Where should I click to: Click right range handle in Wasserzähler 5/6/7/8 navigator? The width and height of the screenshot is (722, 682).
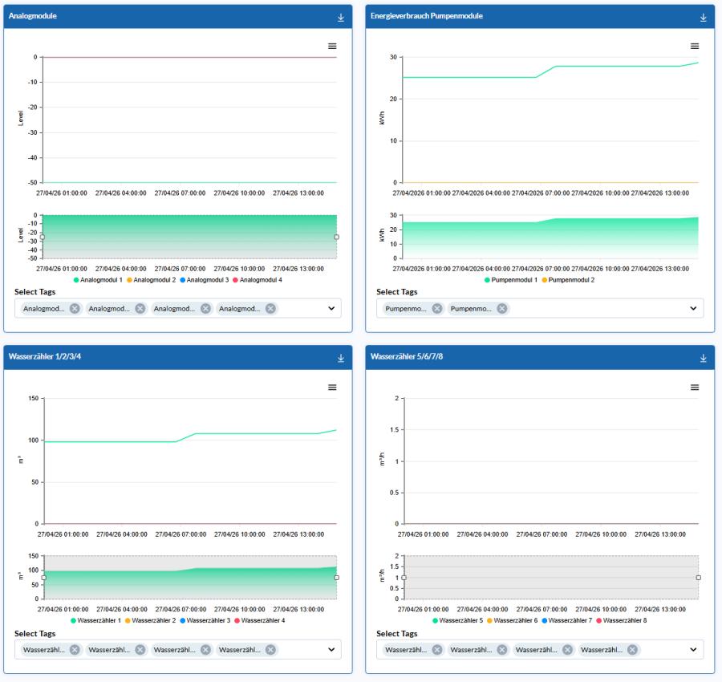(699, 578)
